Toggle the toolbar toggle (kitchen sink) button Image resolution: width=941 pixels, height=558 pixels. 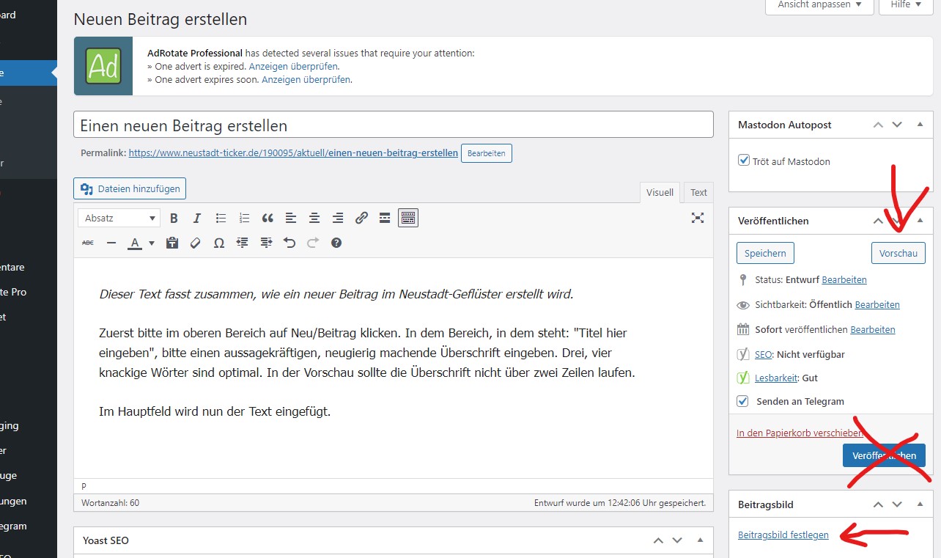(x=408, y=218)
